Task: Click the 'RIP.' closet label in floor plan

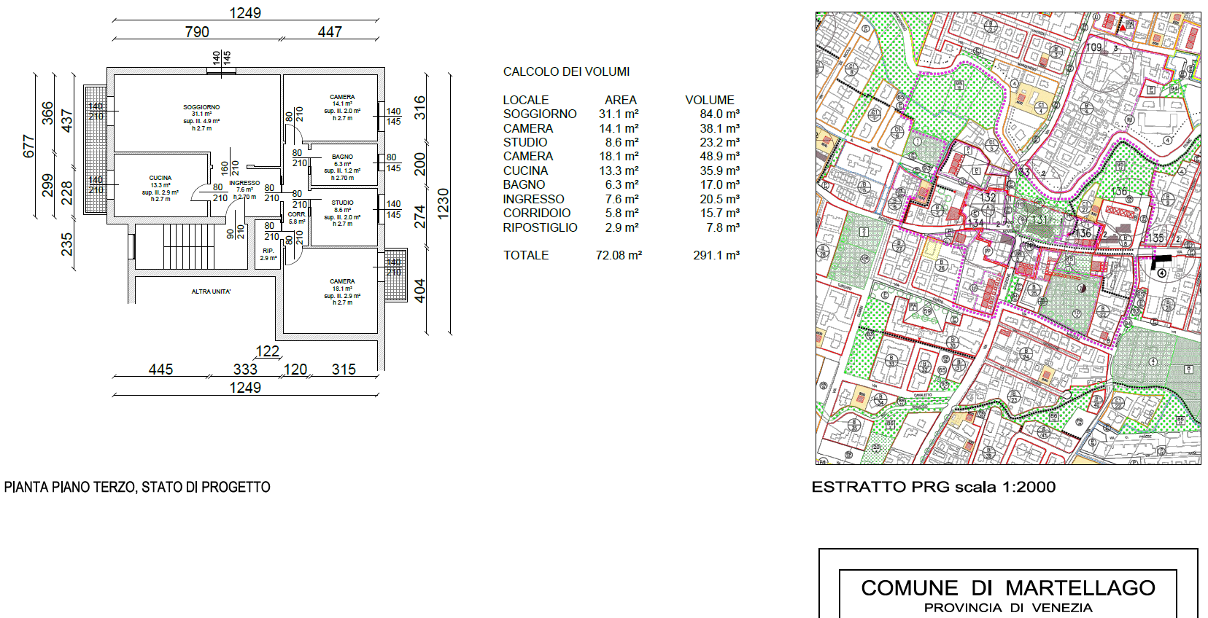Action: [x=268, y=251]
